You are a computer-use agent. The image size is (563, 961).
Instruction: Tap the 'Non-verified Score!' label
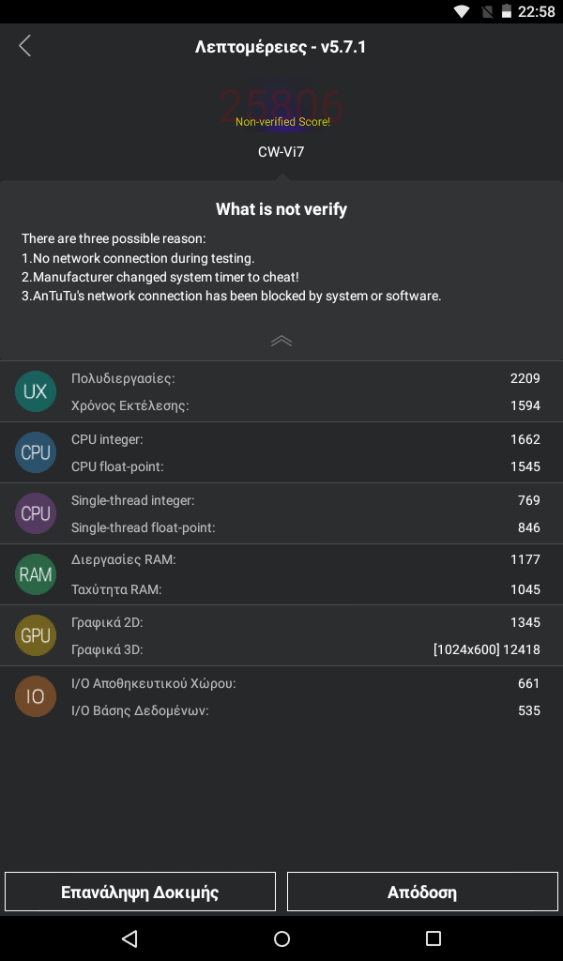click(282, 121)
